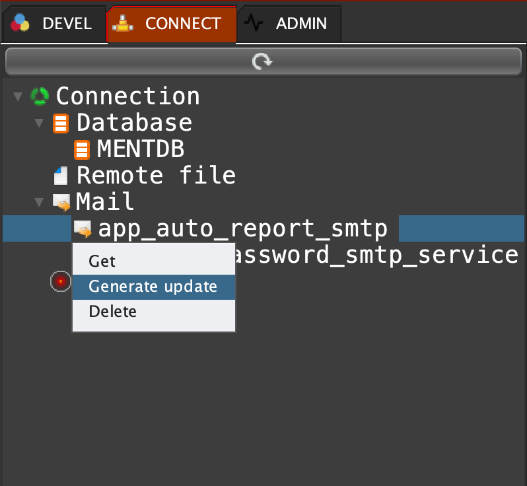Click the Remote file document icon
The image size is (527, 486).
(x=61, y=176)
